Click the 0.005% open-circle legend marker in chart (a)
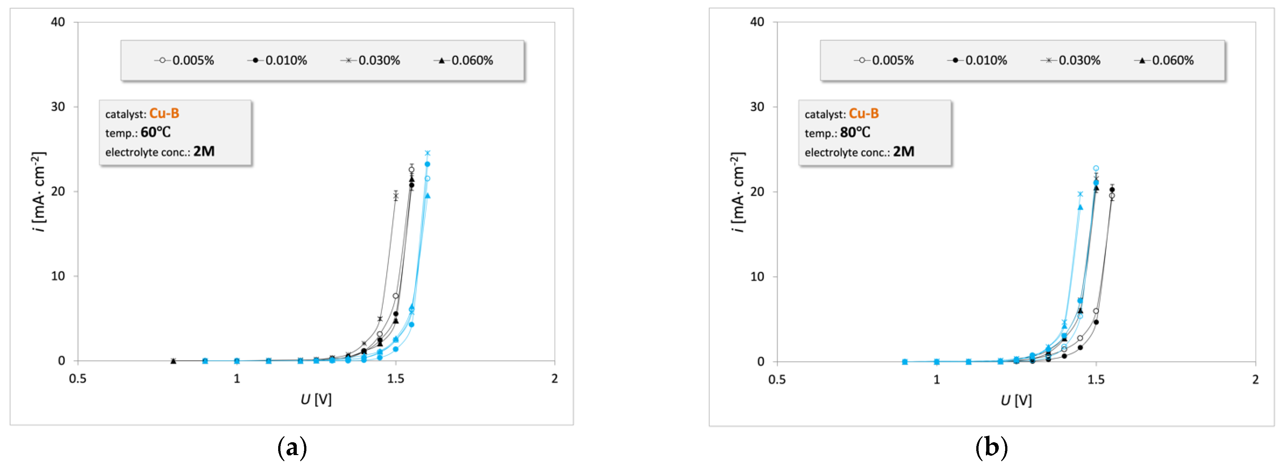This screenshot has width=1283, height=465. [162, 60]
